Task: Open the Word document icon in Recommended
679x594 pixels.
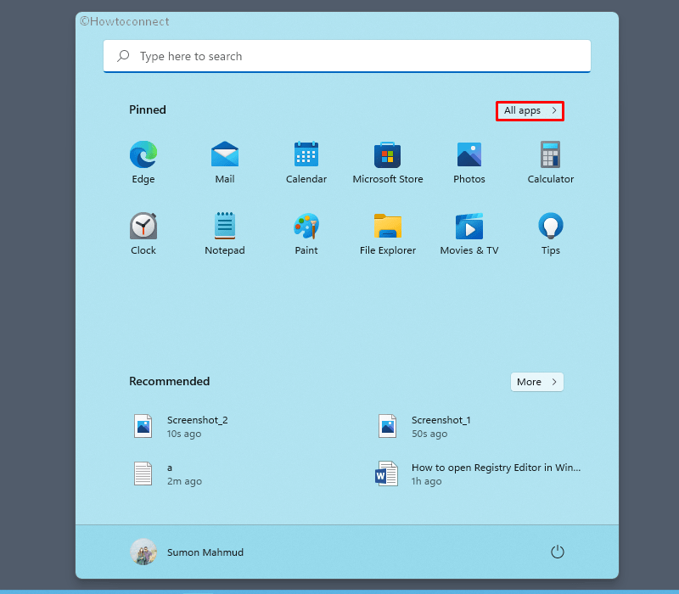Action: pos(386,474)
